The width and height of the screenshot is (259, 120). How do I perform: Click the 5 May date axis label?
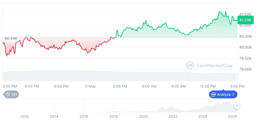coord(91,86)
